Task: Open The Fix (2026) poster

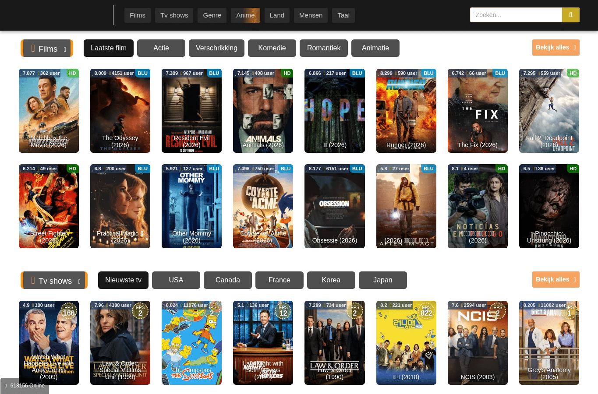Action: [478, 111]
